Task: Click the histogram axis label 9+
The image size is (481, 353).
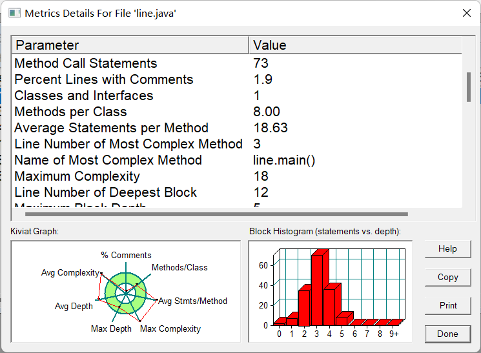Action: (x=394, y=334)
